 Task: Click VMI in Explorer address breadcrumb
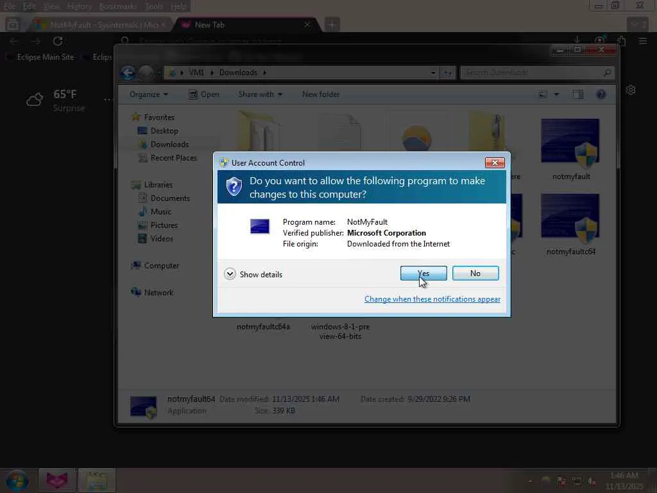click(196, 73)
